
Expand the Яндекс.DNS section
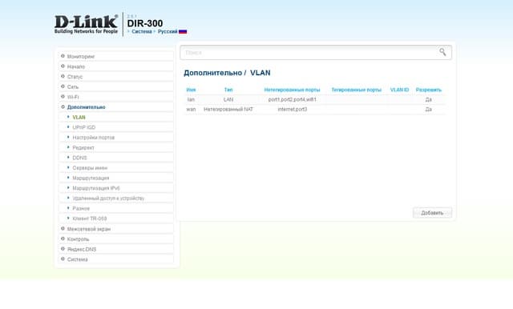click(115, 249)
